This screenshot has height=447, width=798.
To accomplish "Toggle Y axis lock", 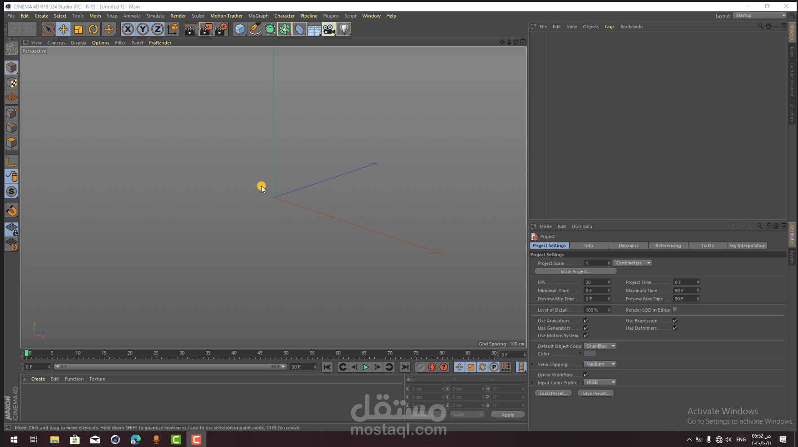I will tap(142, 29).
